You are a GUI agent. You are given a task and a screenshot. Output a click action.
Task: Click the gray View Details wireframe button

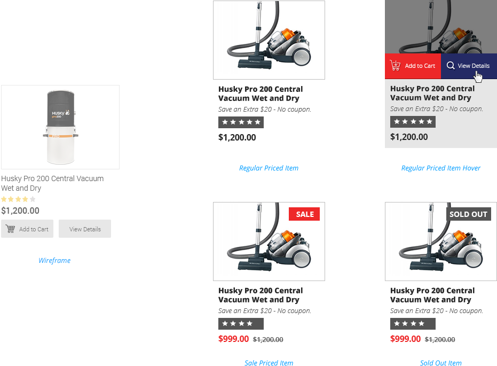[x=85, y=229]
